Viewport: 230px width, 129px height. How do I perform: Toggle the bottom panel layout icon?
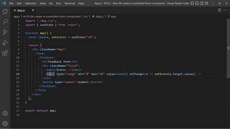[x=197, y=3]
